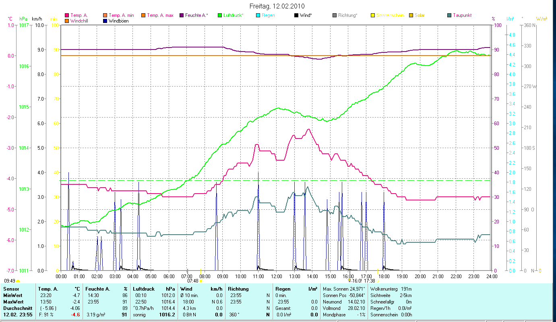This screenshot has height=322, width=556.
Task: Click the Temp. A. legend label
Action: tap(79, 15)
